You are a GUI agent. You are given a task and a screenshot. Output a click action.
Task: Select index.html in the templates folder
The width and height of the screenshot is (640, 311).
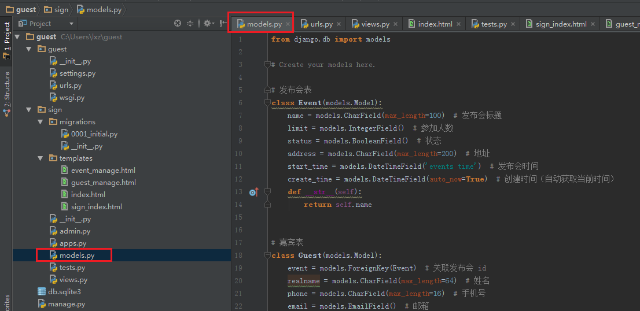[88, 194]
